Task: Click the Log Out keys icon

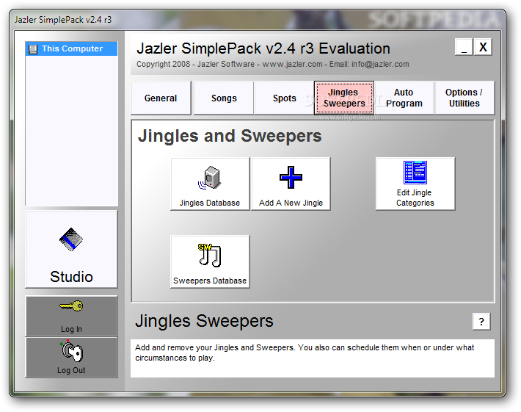Action: tap(71, 351)
